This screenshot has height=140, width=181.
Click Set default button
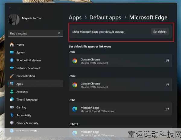click(x=160, y=32)
